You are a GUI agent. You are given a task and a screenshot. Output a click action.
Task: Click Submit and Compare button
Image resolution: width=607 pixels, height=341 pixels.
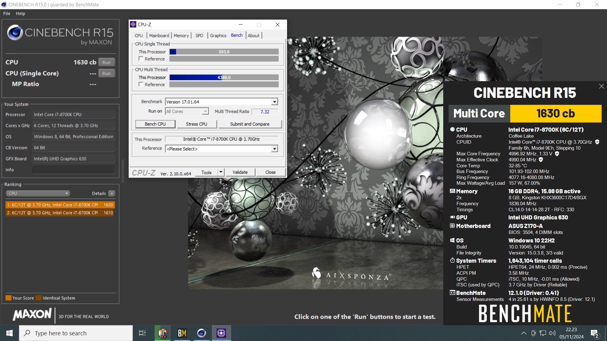[x=250, y=124]
